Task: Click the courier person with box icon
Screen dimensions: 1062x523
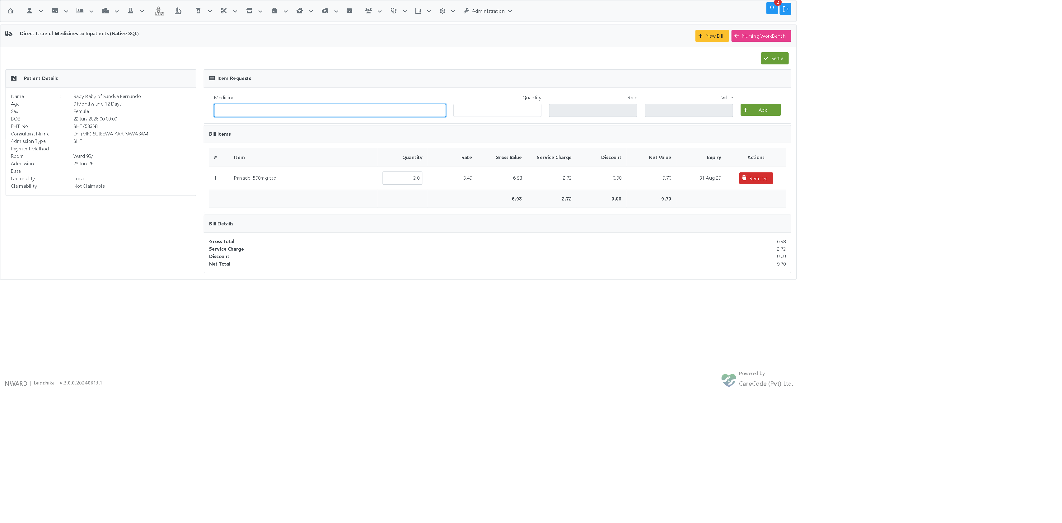Action: pyautogui.click(x=159, y=11)
